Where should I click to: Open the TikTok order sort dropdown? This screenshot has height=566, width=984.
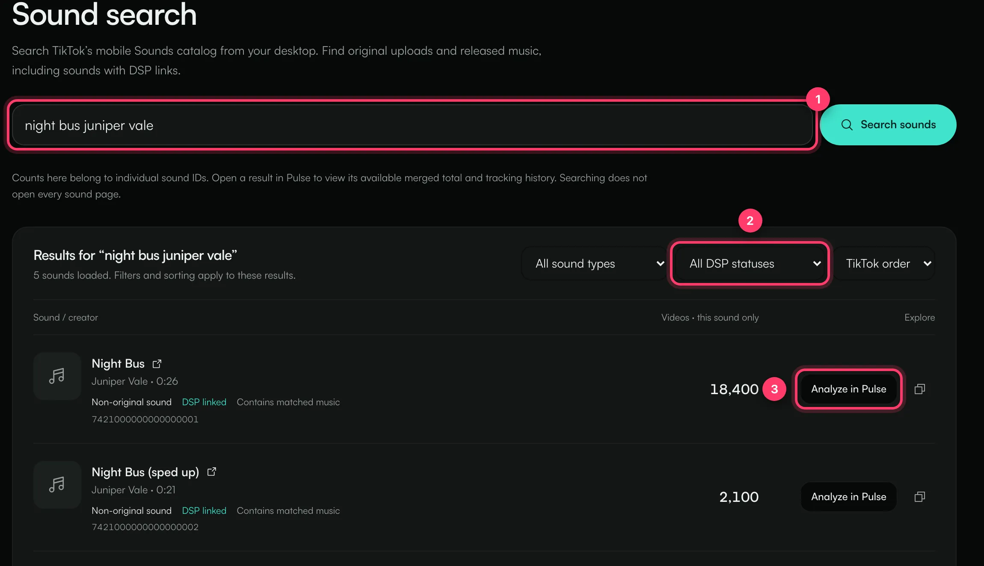tap(884, 264)
